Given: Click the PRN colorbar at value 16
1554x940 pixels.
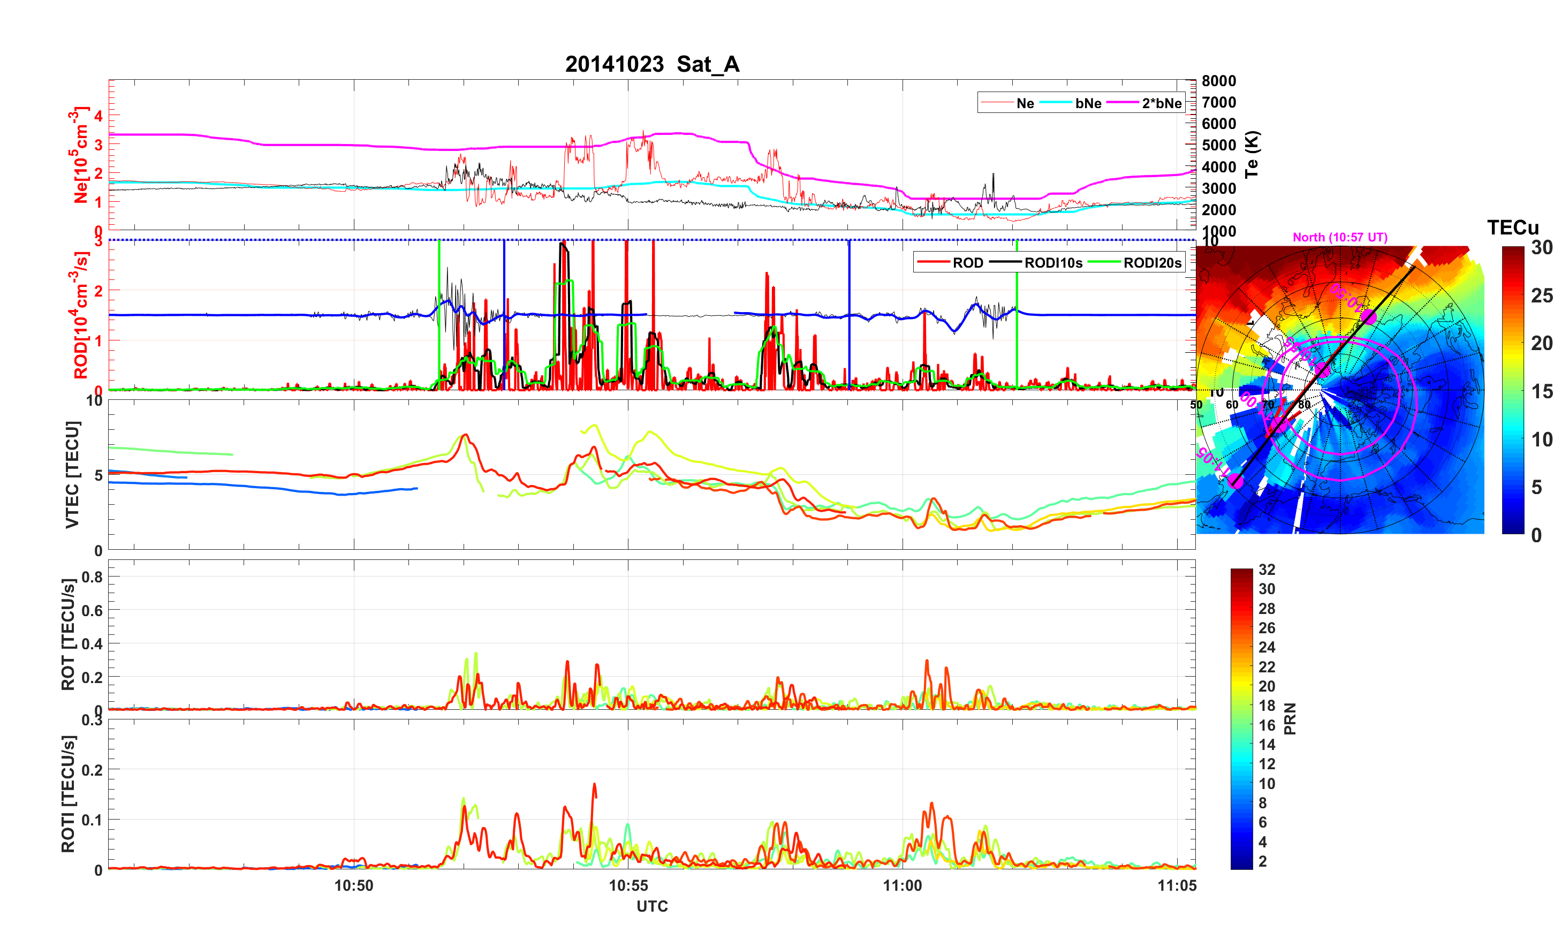Looking at the screenshot, I should (1241, 725).
